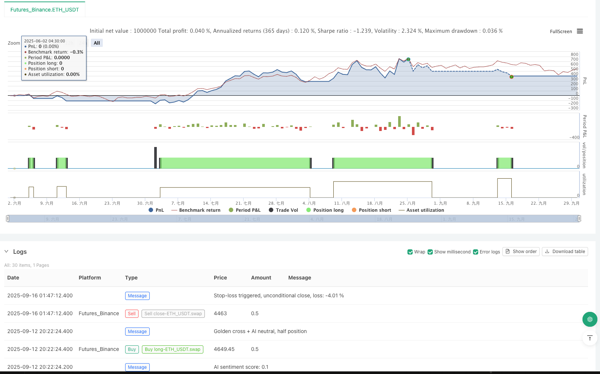Open the Buy long-ETH_USDT.swap order link
Viewport: 600px width, 374px height.
172,349
